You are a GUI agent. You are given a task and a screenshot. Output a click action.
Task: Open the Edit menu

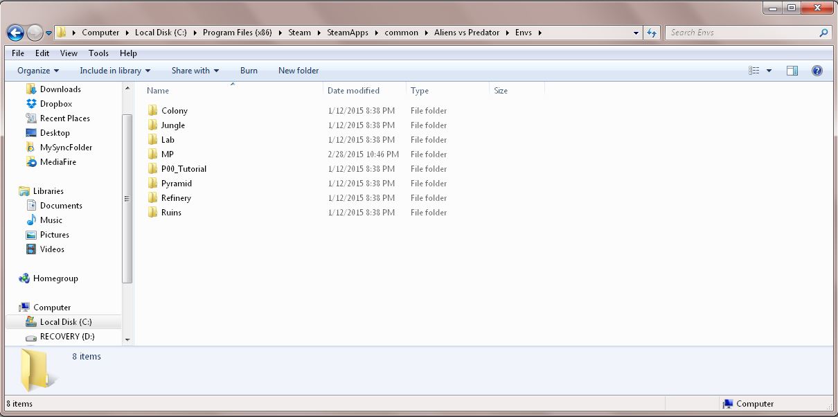pyautogui.click(x=42, y=53)
